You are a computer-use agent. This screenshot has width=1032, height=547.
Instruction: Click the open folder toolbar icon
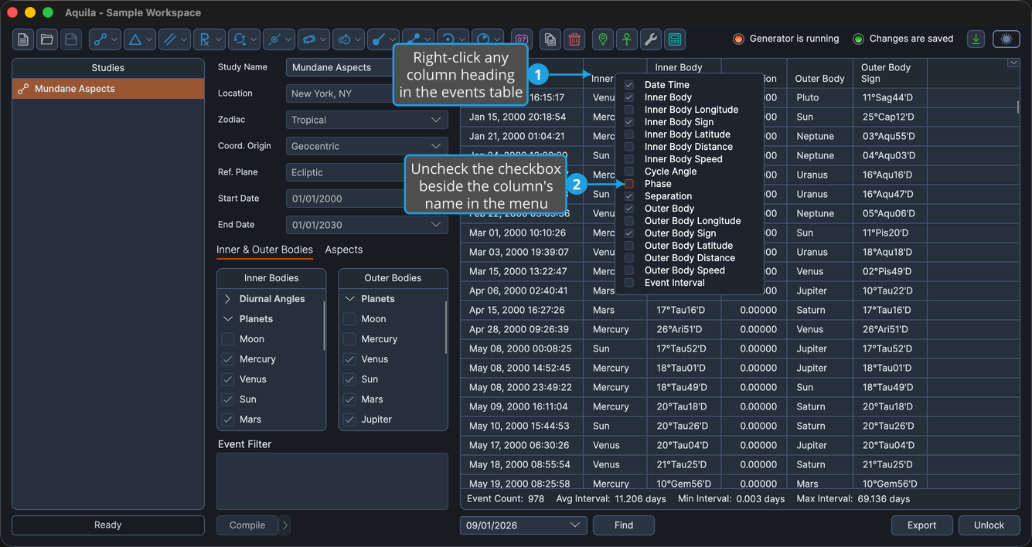[47, 39]
